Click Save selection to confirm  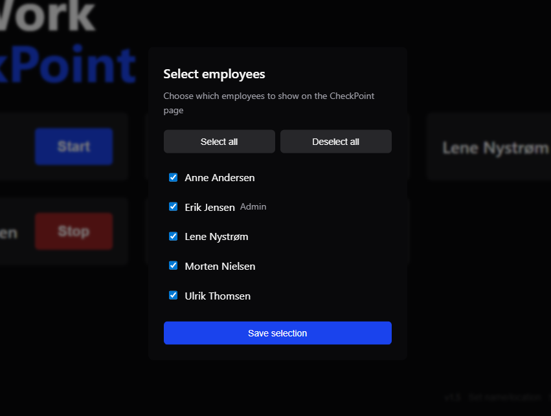277,333
